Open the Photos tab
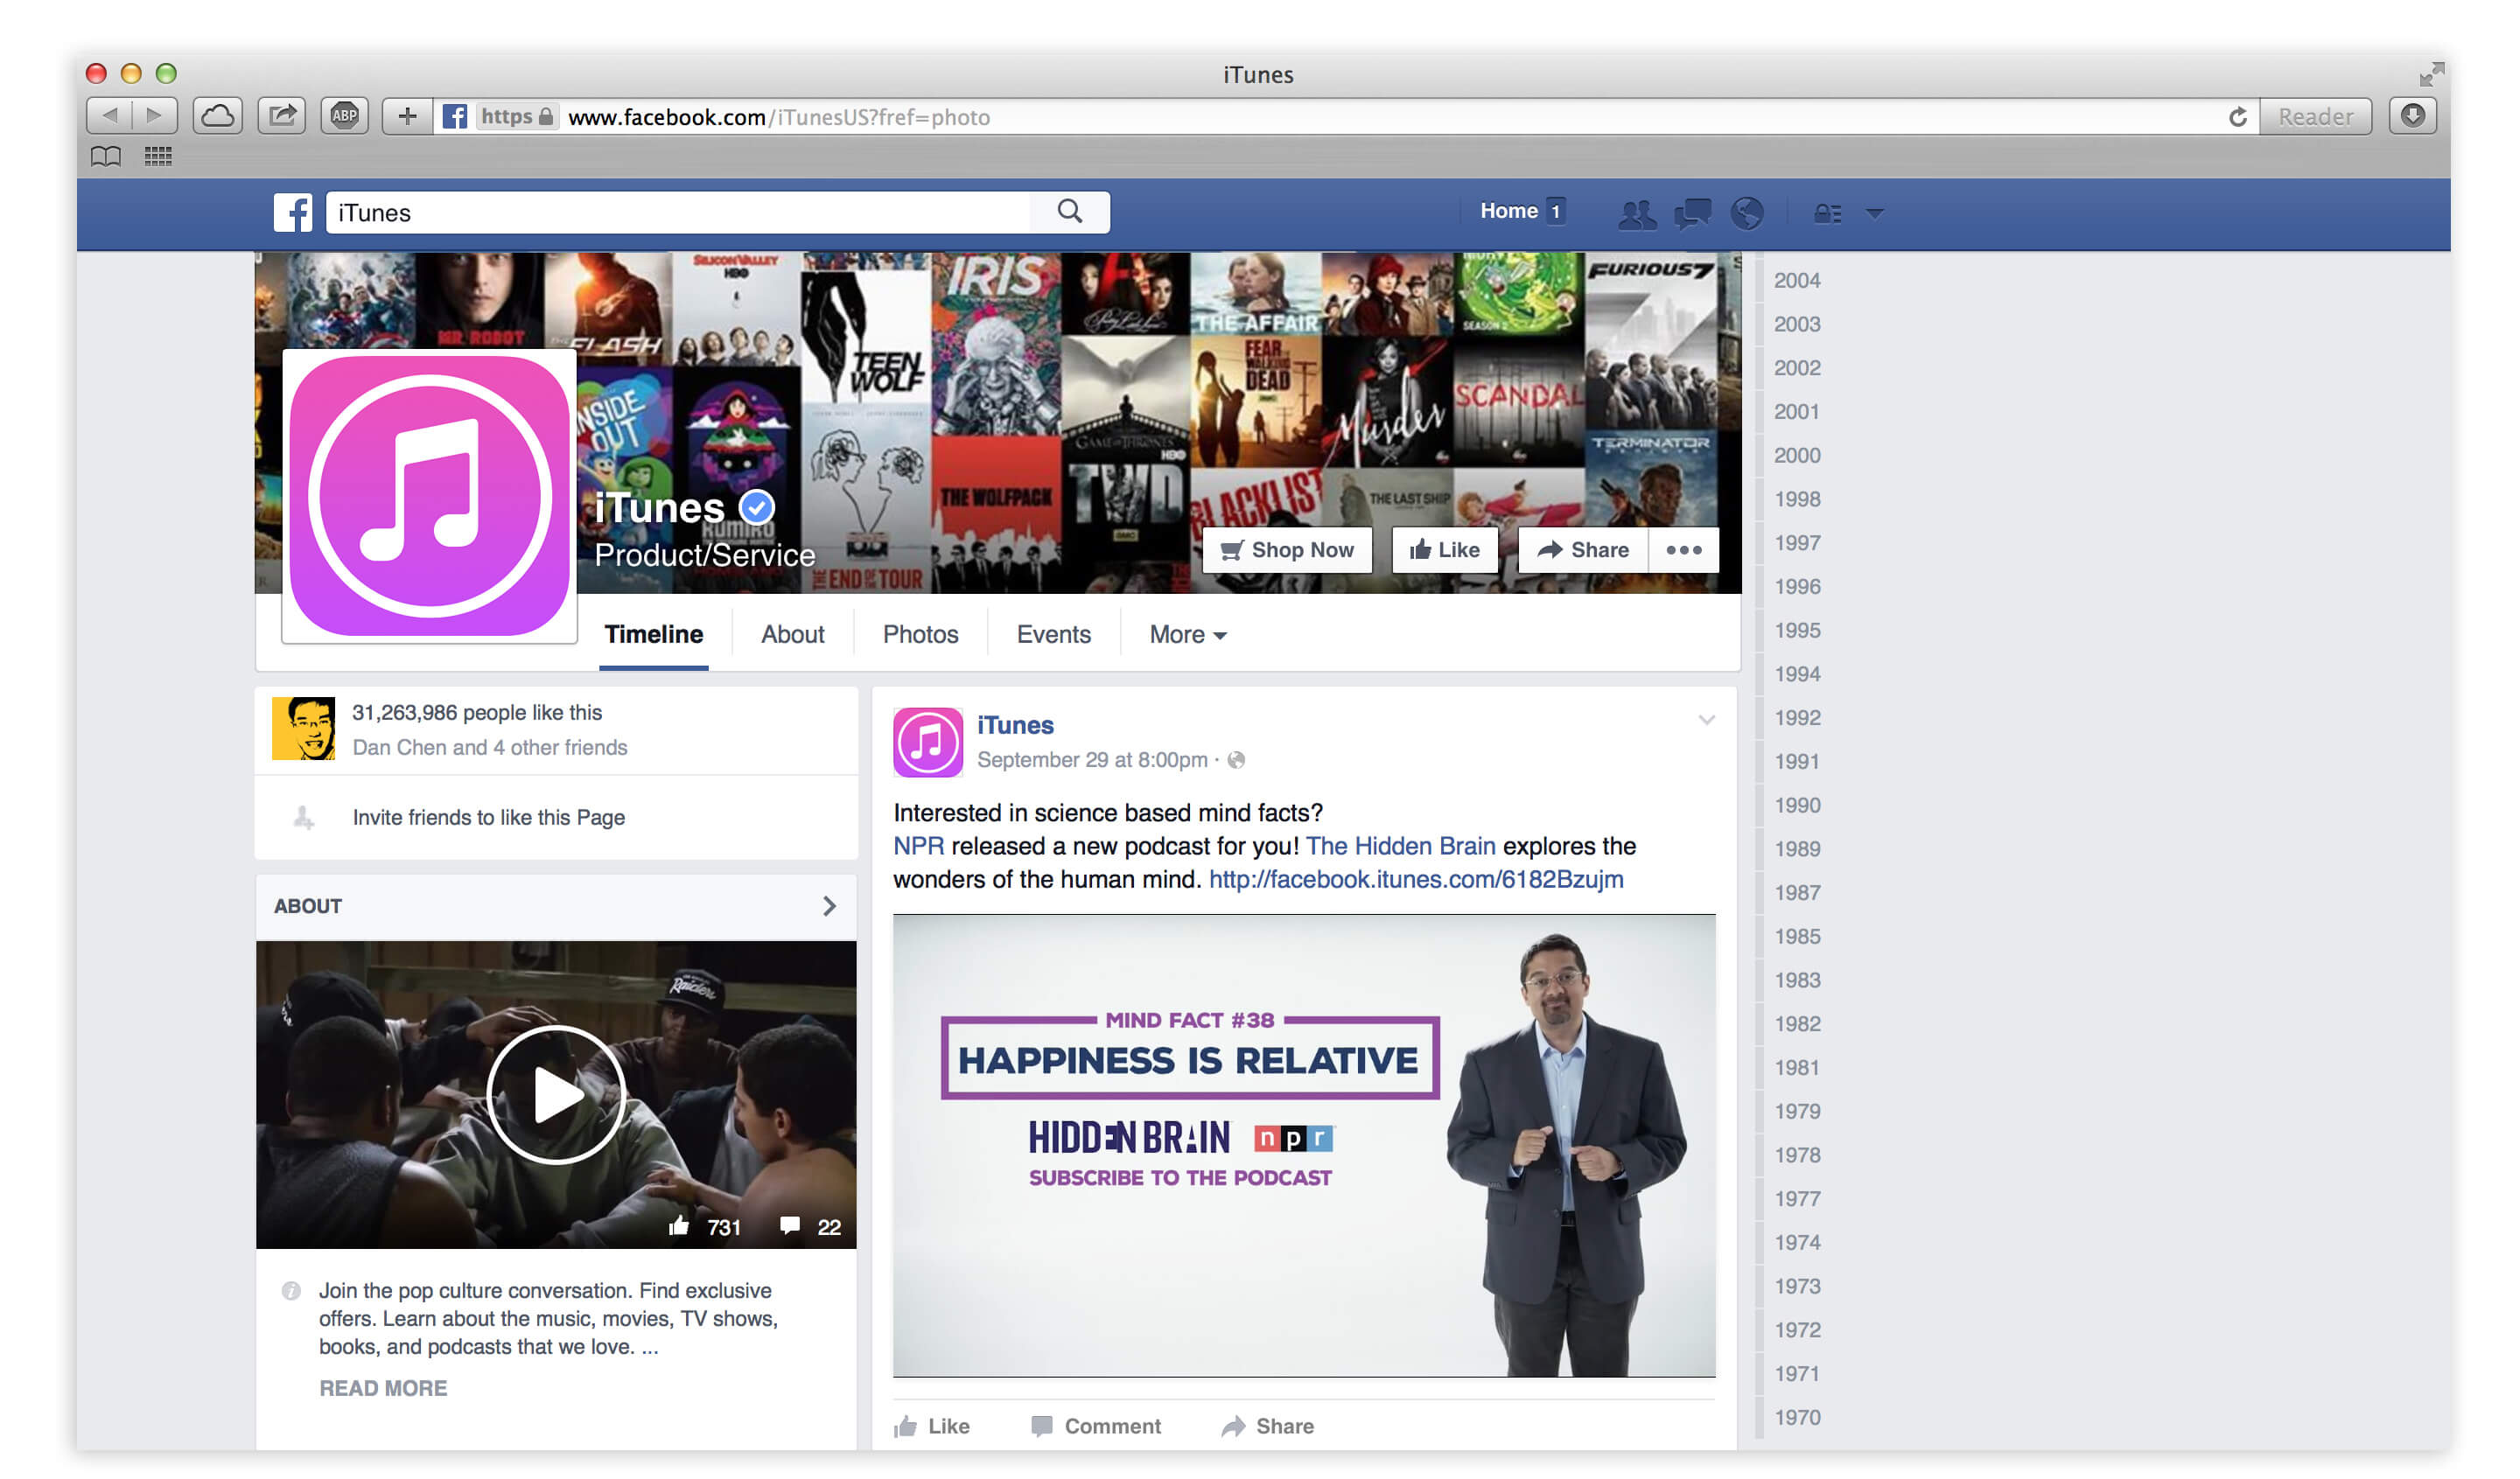The height and width of the screenshot is (1479, 2520). click(x=920, y=635)
